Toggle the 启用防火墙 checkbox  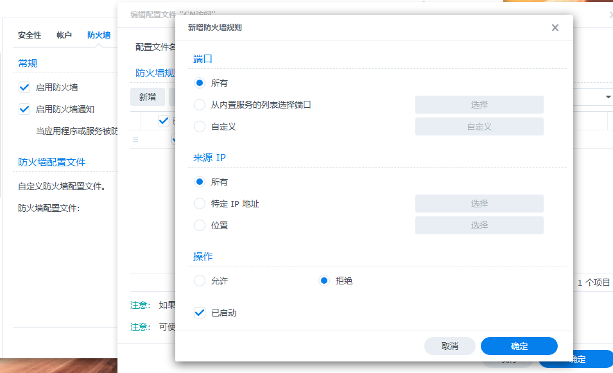pyautogui.click(x=24, y=87)
